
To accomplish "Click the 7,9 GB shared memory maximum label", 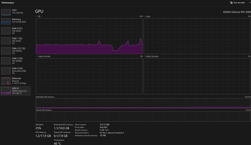I will tap(248, 110).
